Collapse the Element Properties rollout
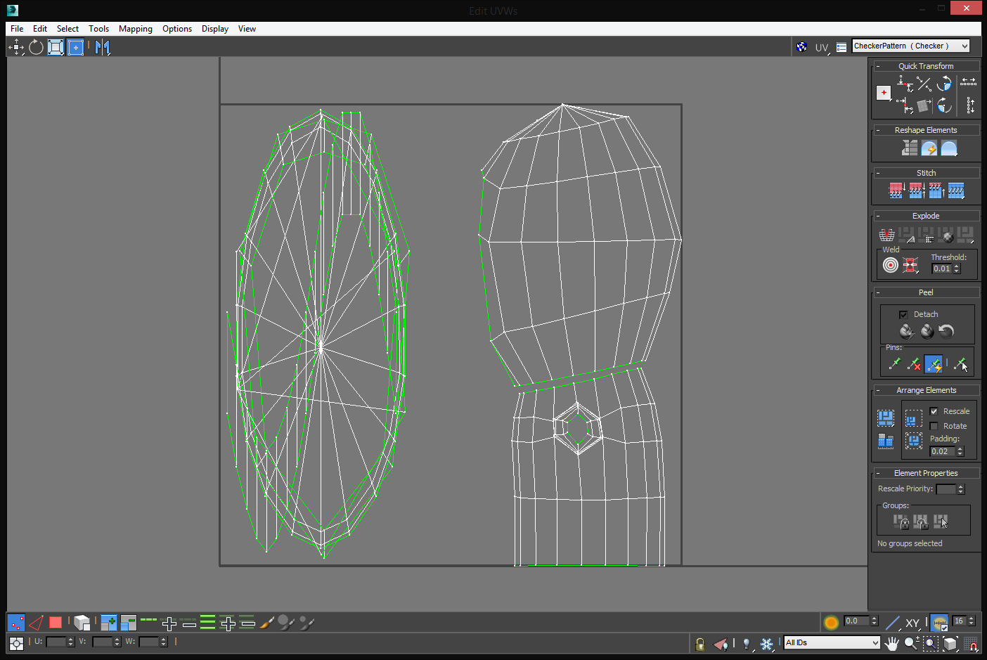The width and height of the screenshot is (987, 660). click(x=878, y=473)
